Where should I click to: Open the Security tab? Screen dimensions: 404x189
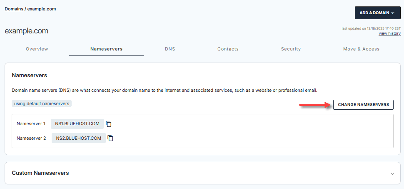291,49
